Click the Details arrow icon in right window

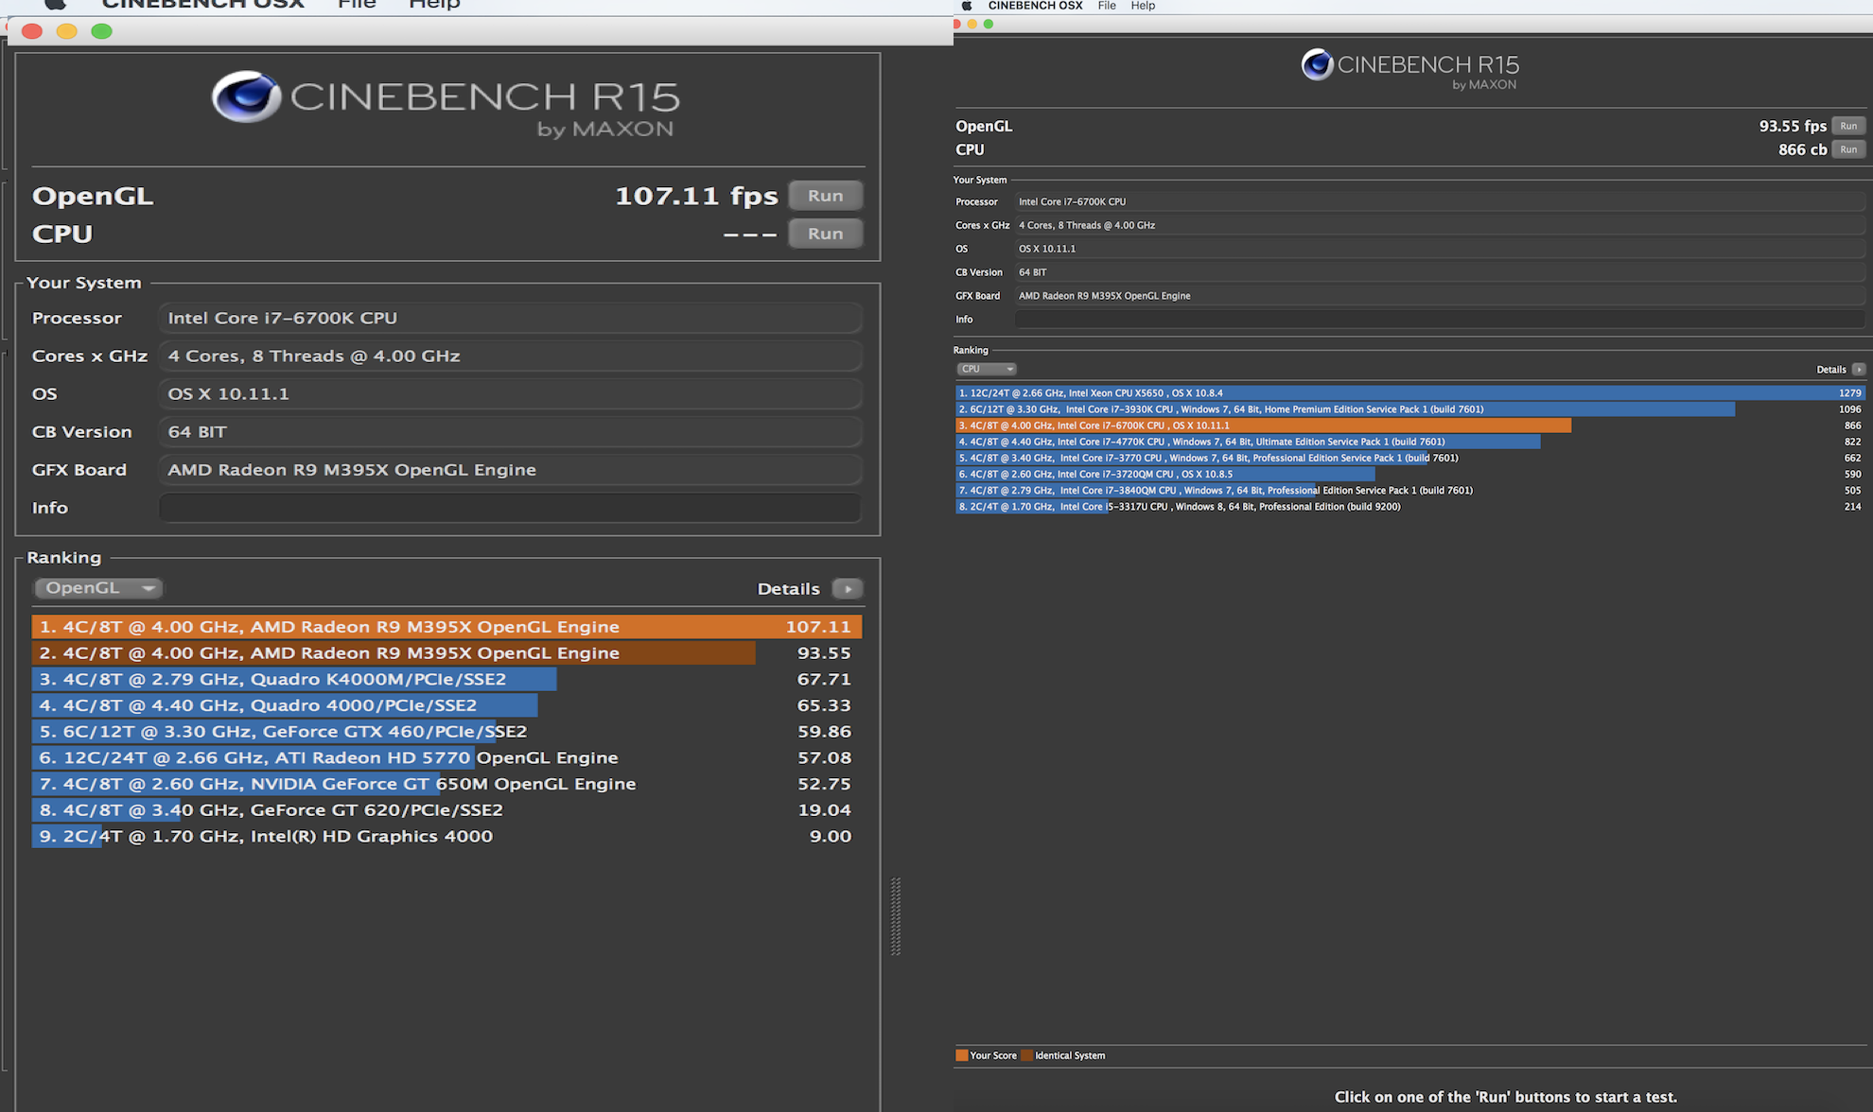(x=1859, y=370)
